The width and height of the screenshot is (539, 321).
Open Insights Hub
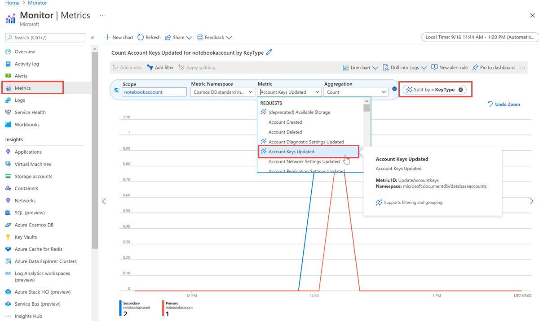point(28,316)
